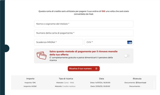This screenshot has width=160, height=95.
Task: Click the red credit cards icon
Action: click(x=41, y=55)
